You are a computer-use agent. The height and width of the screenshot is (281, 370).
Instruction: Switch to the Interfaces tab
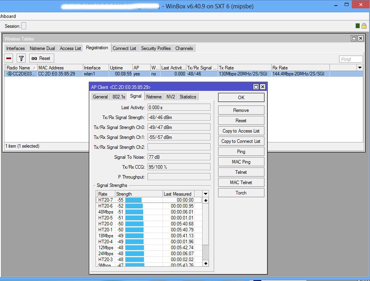[x=15, y=48]
